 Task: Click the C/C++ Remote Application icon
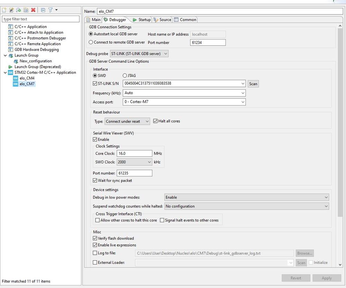[x=10, y=44]
